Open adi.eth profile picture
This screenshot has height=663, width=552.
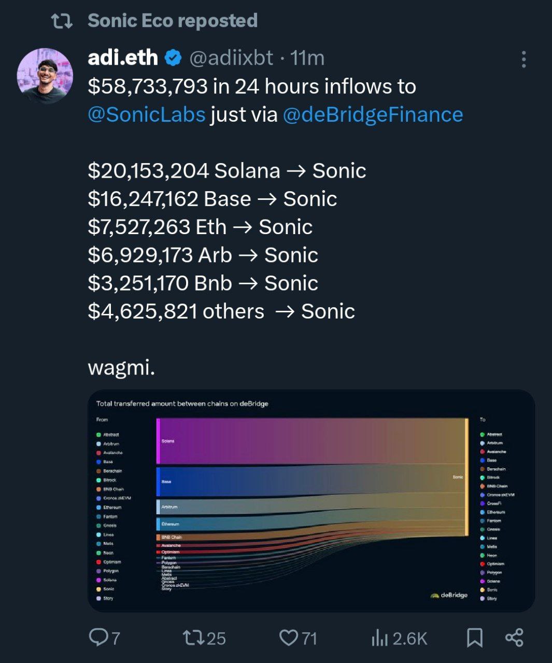tap(45, 76)
